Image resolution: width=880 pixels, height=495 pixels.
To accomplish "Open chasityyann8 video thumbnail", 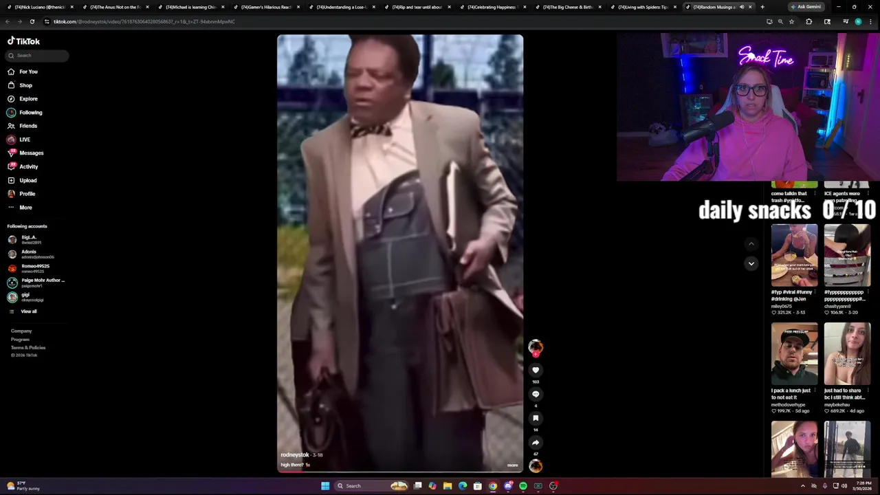I will (x=847, y=255).
